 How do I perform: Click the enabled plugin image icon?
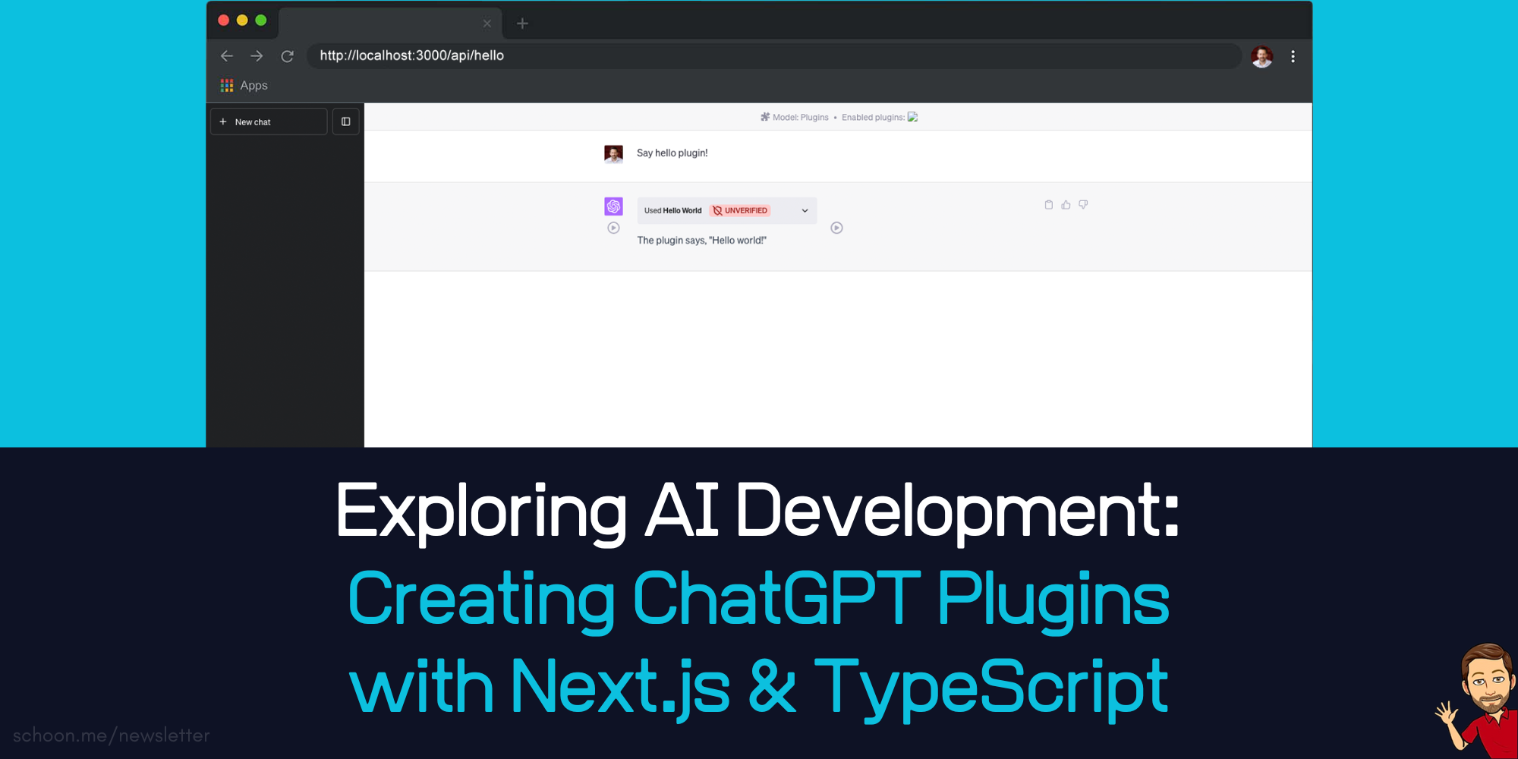(912, 117)
